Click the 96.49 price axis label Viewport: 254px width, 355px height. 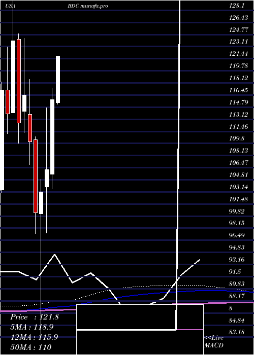(x=237, y=235)
